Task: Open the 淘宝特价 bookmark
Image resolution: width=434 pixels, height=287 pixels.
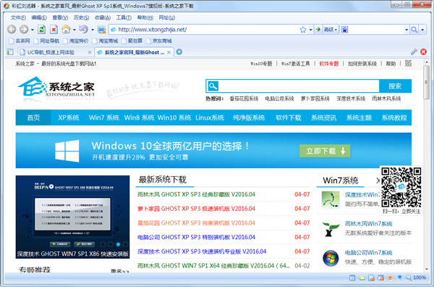Action: 76,41
